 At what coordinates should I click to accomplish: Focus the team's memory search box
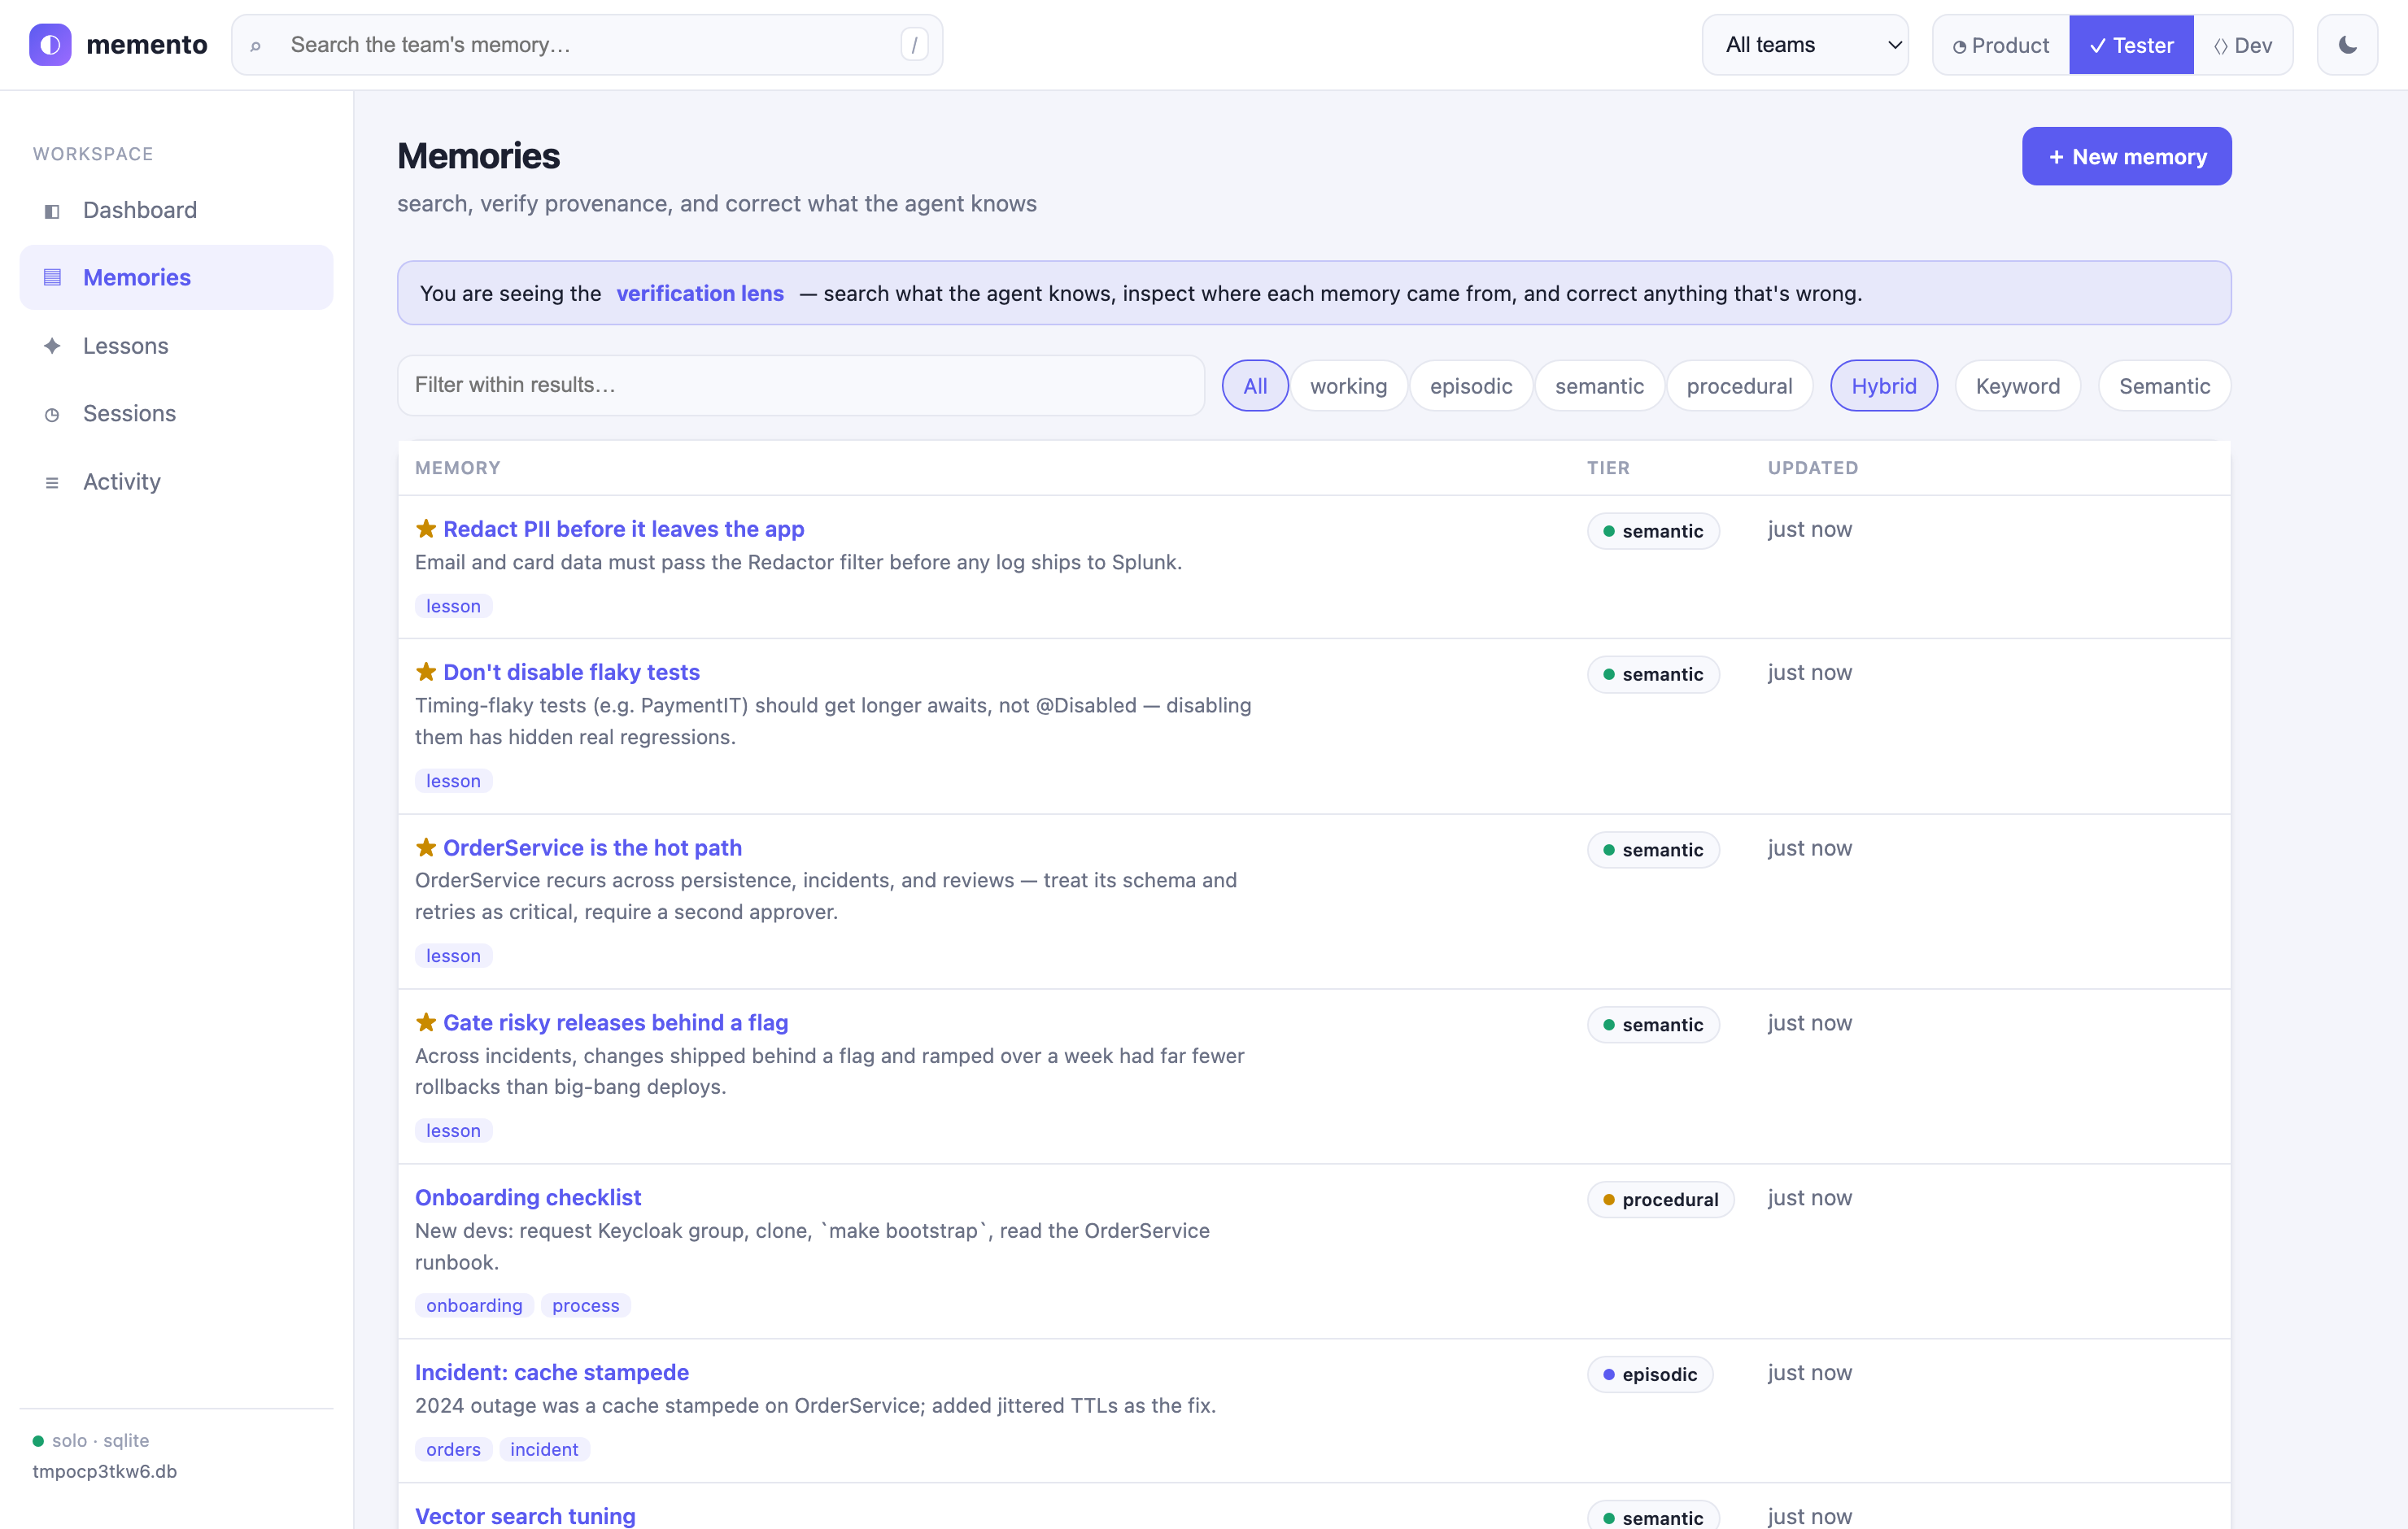(x=587, y=45)
